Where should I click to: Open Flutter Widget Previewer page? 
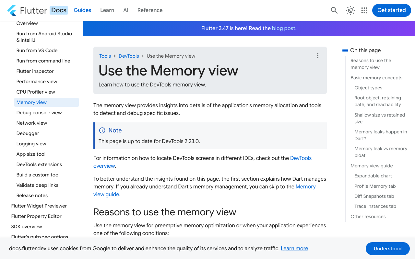(39, 206)
